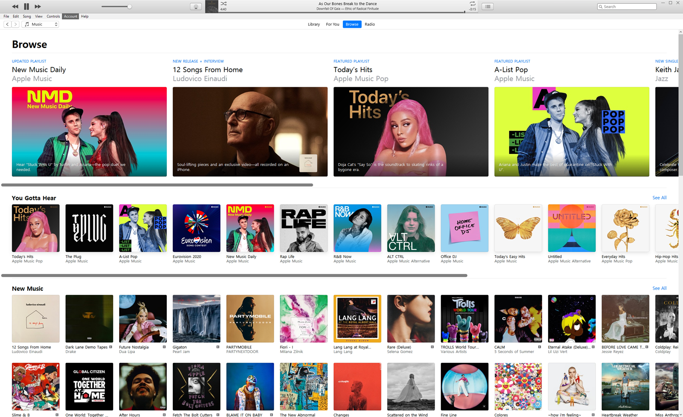The image size is (683, 417).
Task: Open the Up Next list
Action: 487,6
